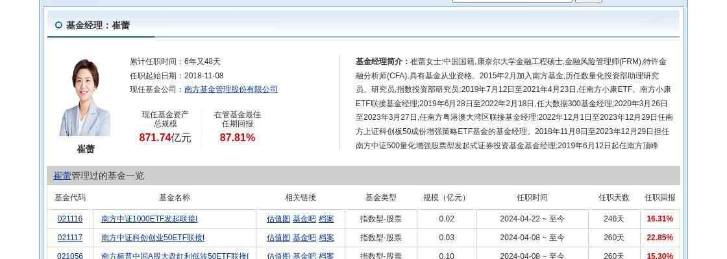Open 档案 for fund 021056
Screen dimensions: 727x259
tap(327, 256)
